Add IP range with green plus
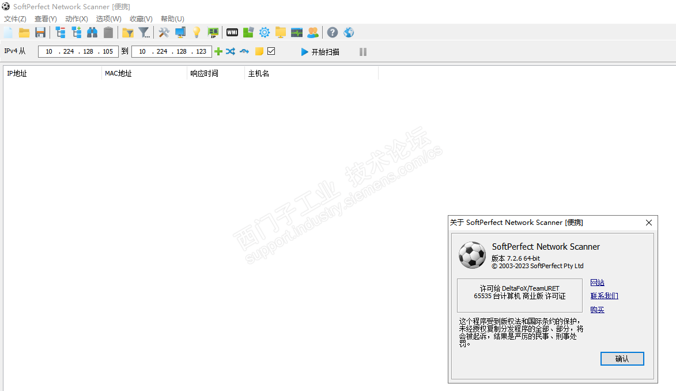676x391 pixels. click(218, 51)
